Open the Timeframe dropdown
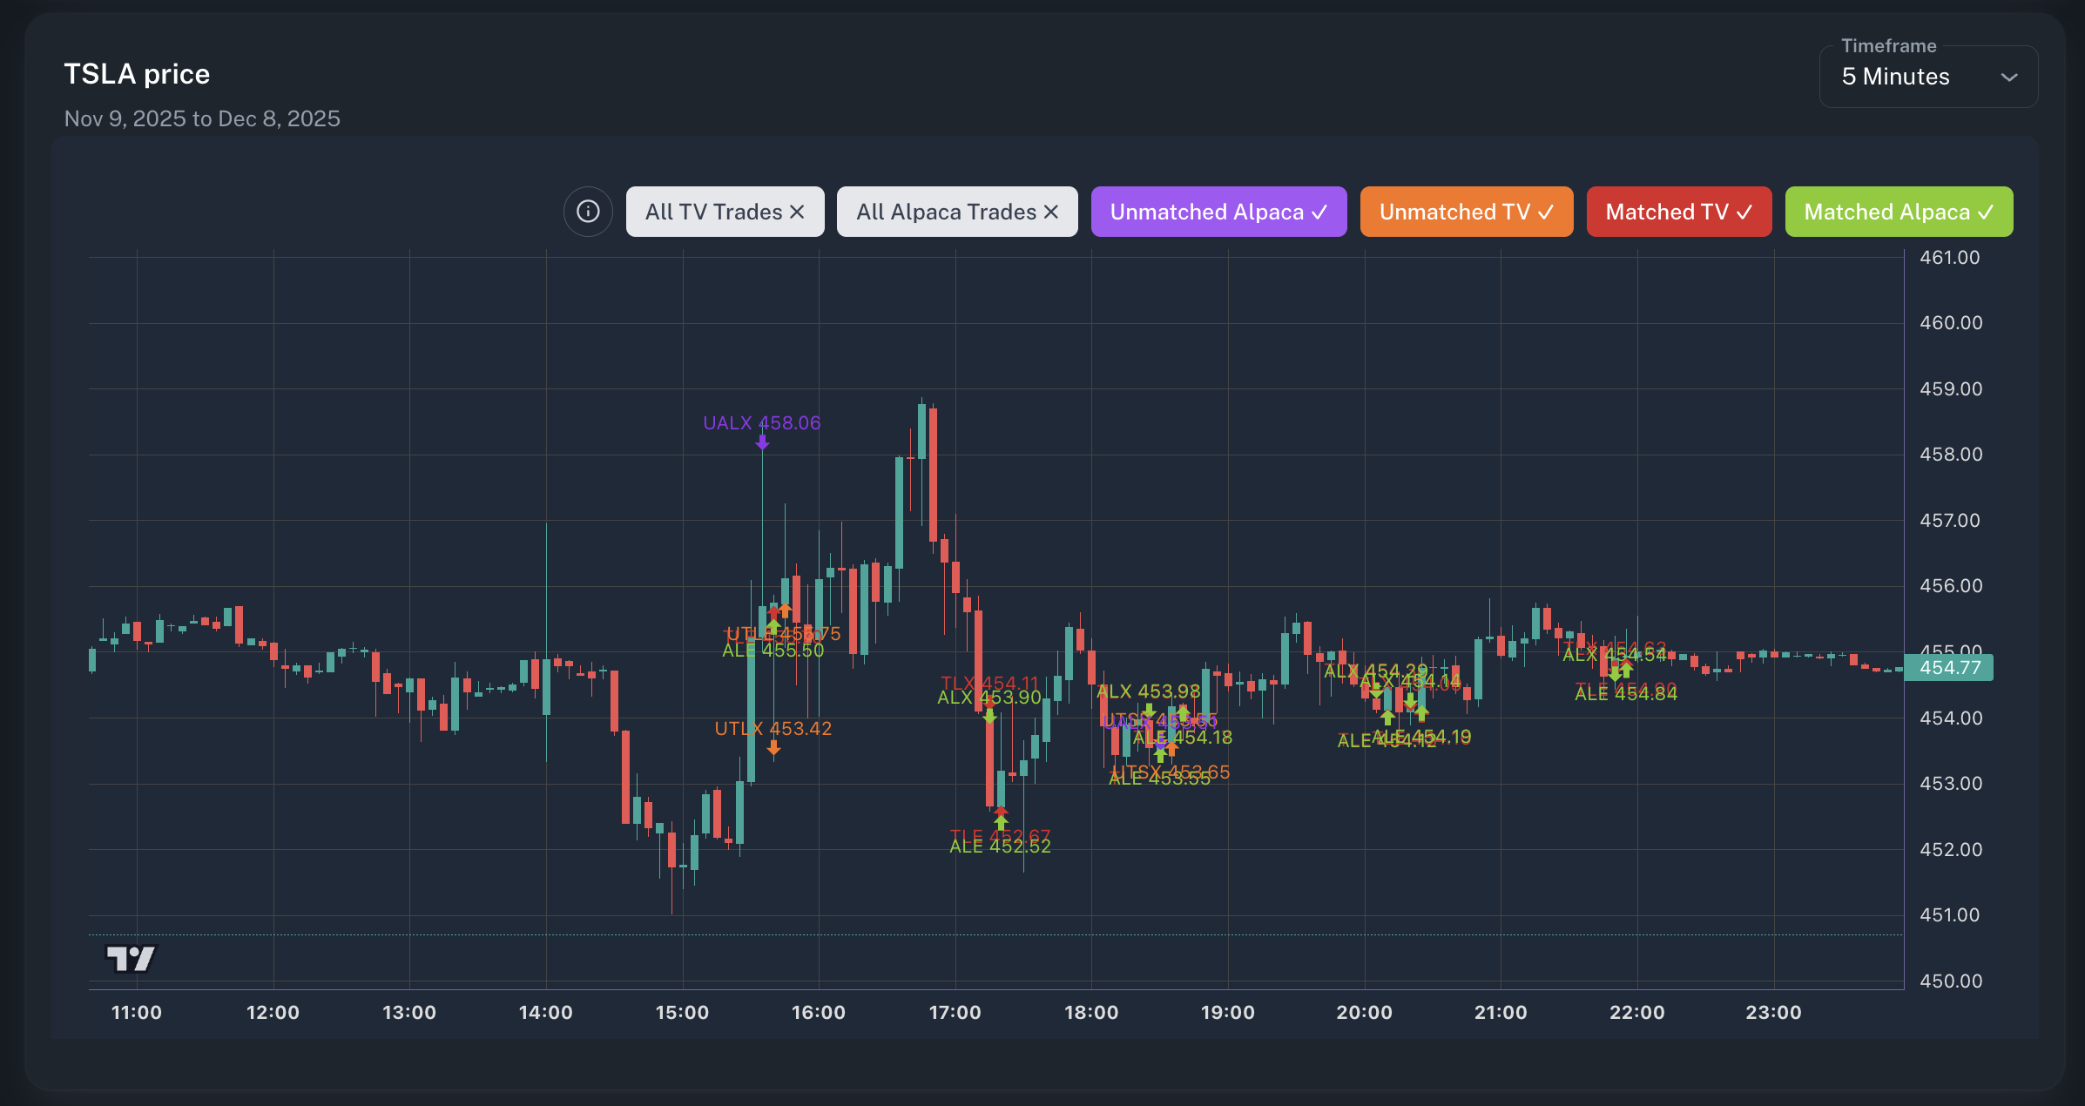 point(1927,77)
